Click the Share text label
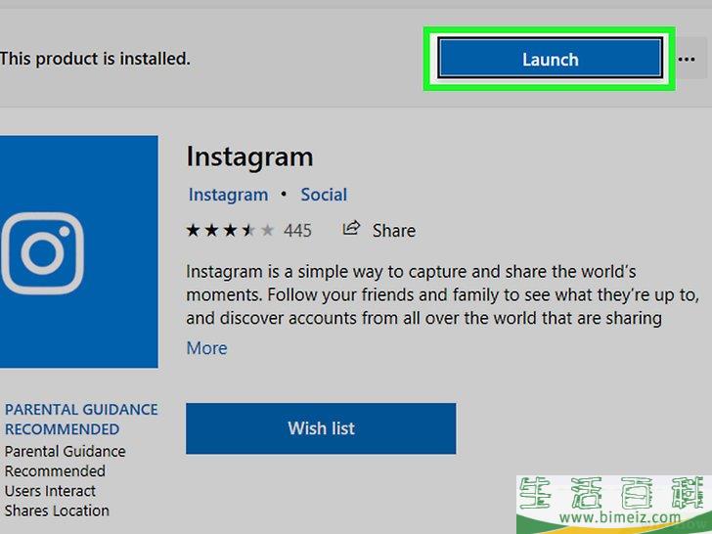The image size is (712, 534). click(x=394, y=231)
